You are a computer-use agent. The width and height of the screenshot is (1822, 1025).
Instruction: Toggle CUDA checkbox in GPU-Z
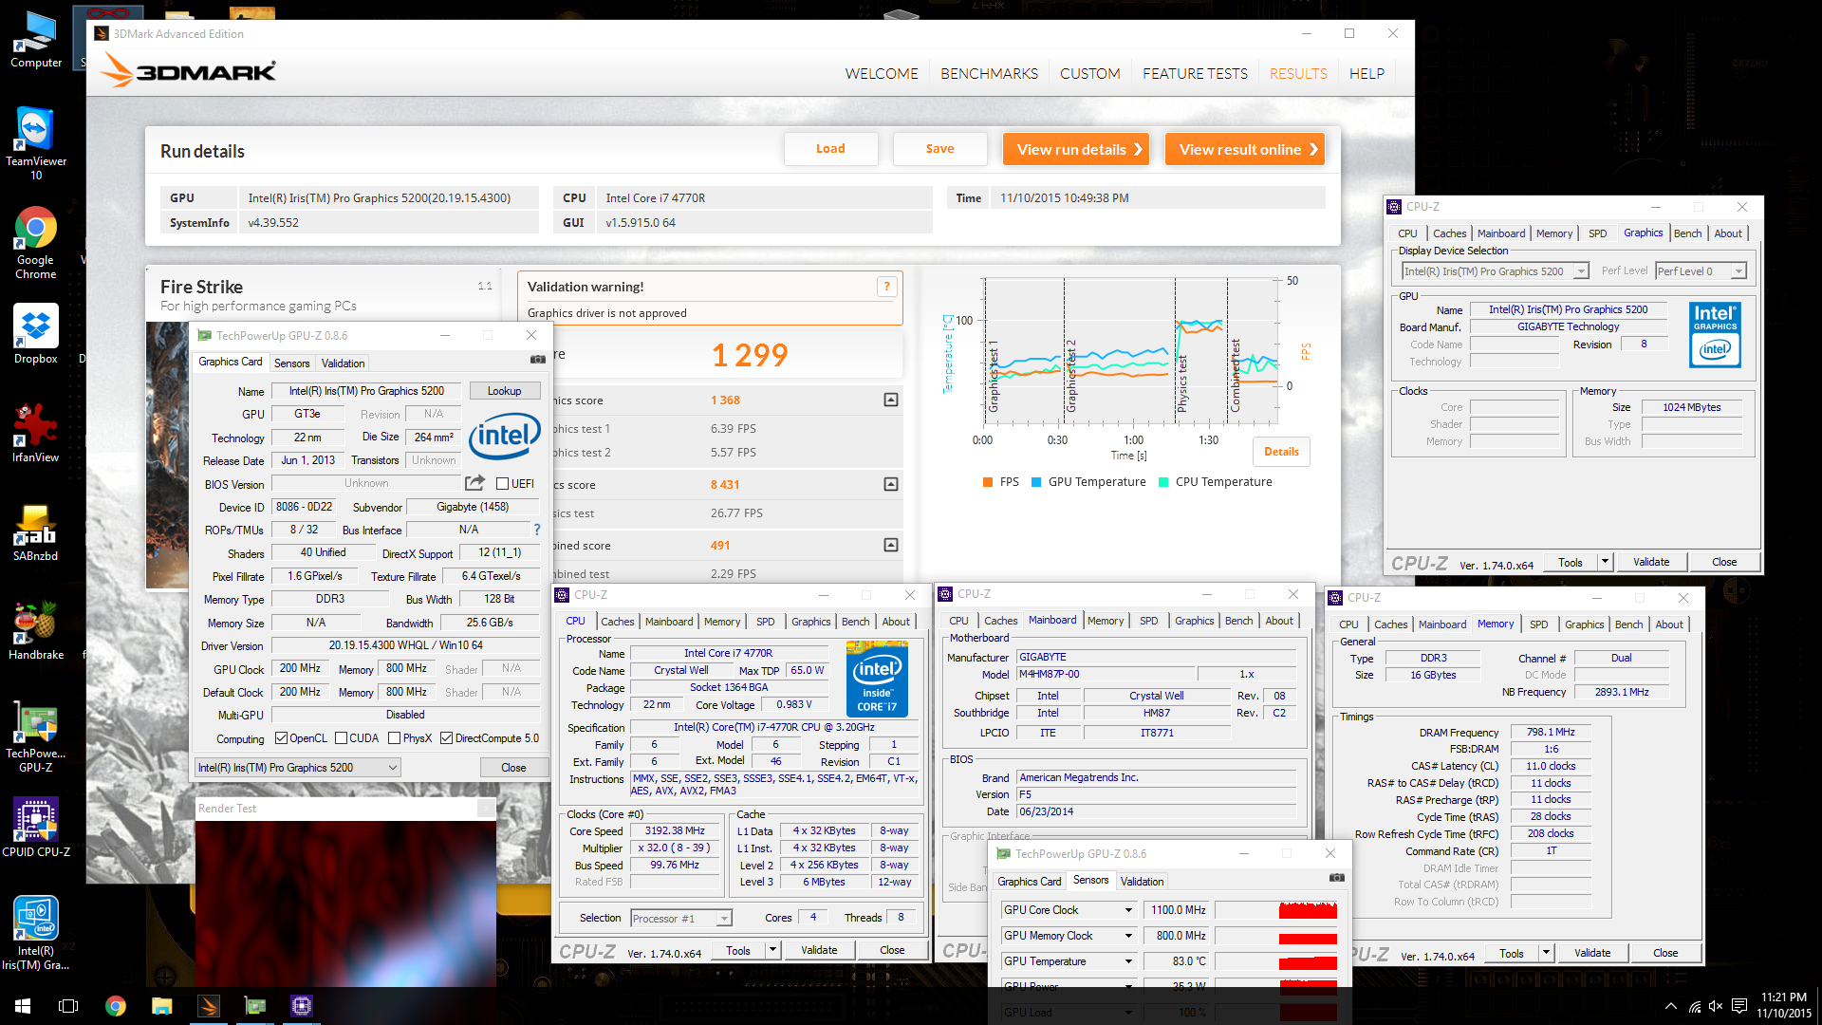point(341,738)
